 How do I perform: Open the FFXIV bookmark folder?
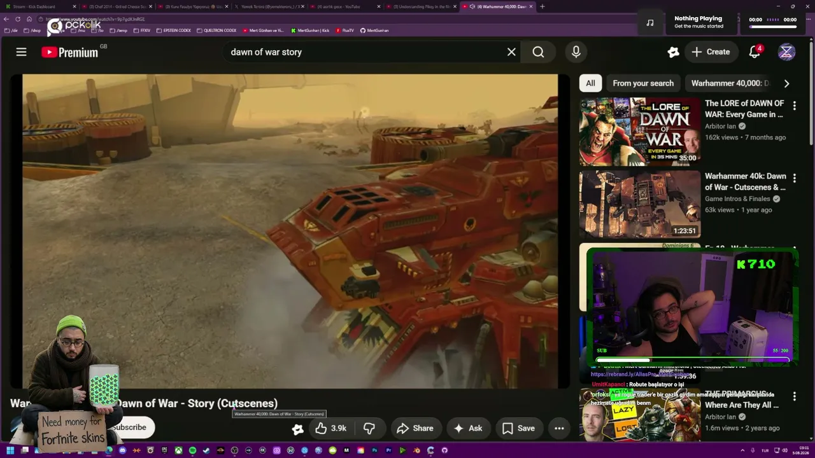coord(141,31)
